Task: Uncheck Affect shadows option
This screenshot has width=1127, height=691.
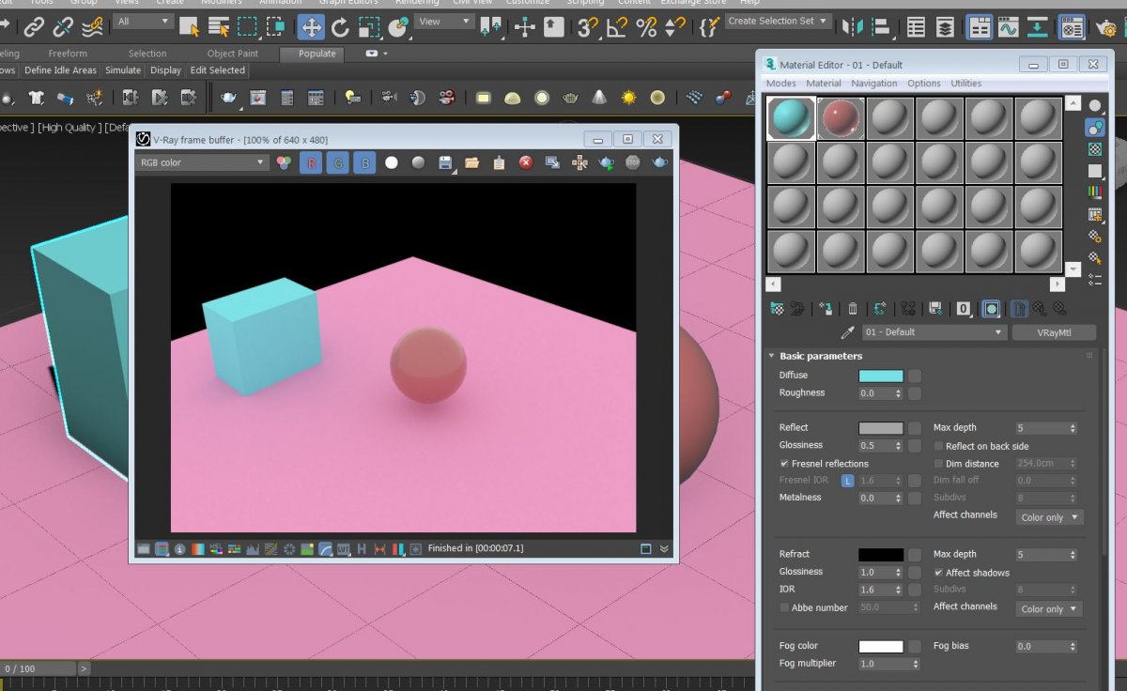Action: (x=938, y=573)
